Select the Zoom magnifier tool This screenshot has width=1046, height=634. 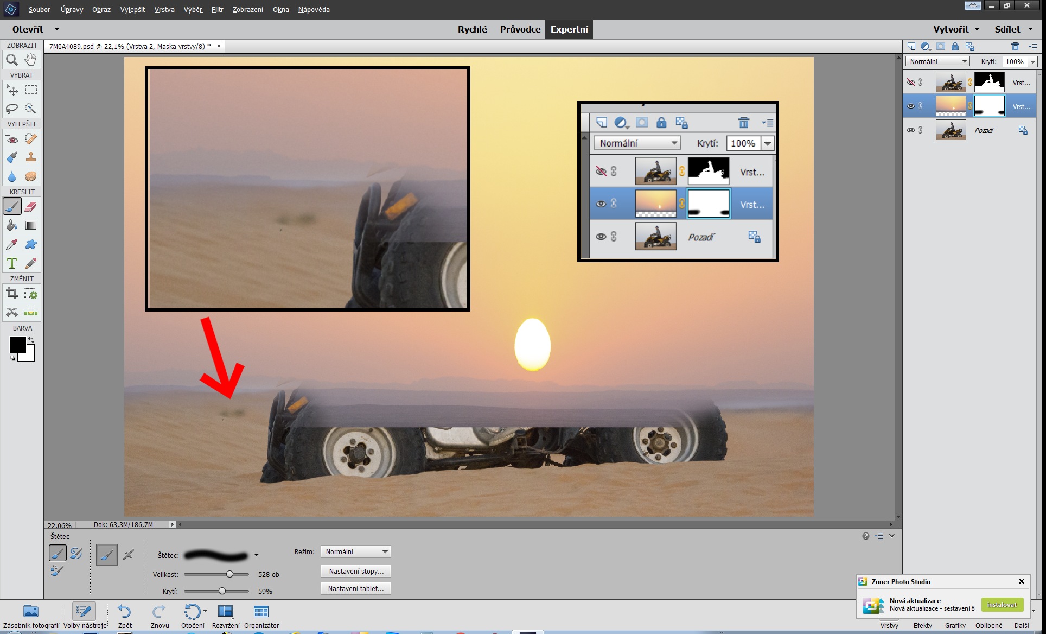(x=12, y=60)
